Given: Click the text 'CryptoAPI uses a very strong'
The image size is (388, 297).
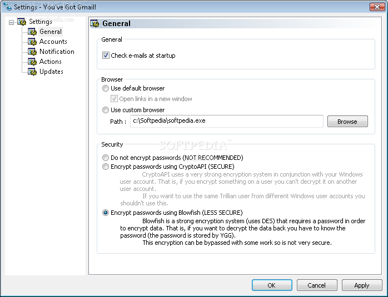Looking at the screenshot, I should click(x=182, y=174).
